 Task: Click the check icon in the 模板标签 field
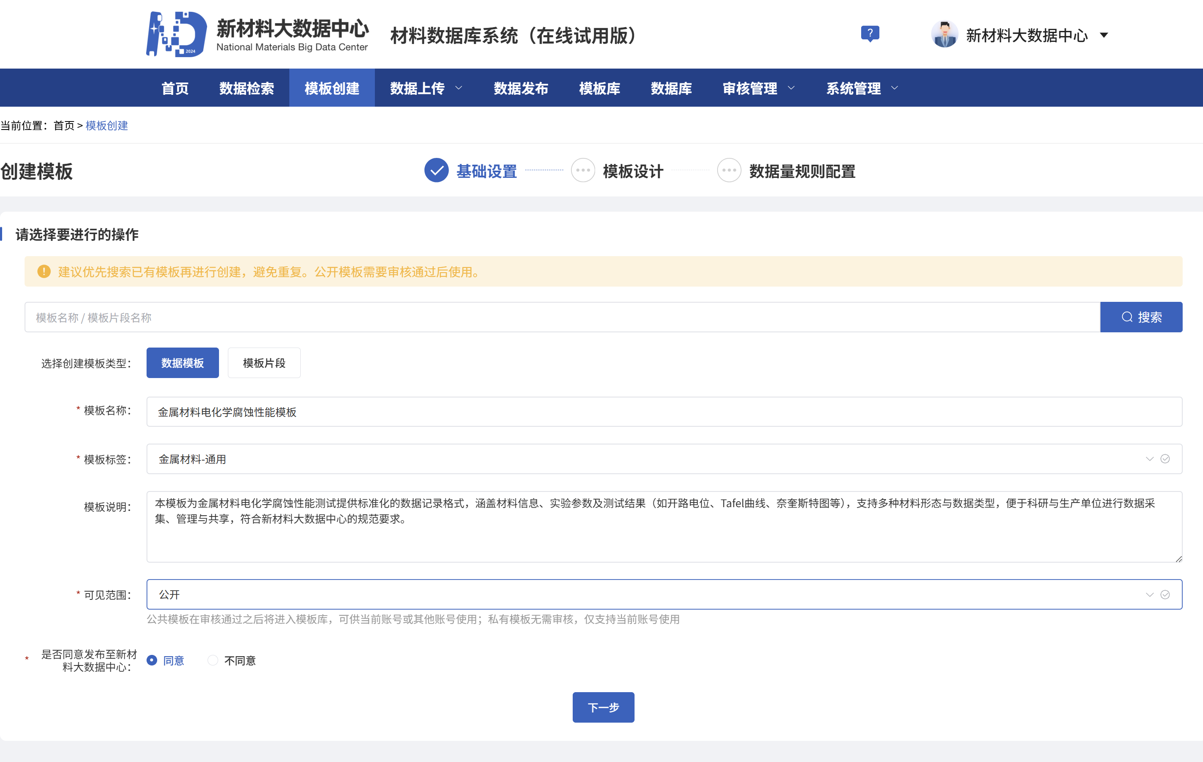[x=1165, y=459]
